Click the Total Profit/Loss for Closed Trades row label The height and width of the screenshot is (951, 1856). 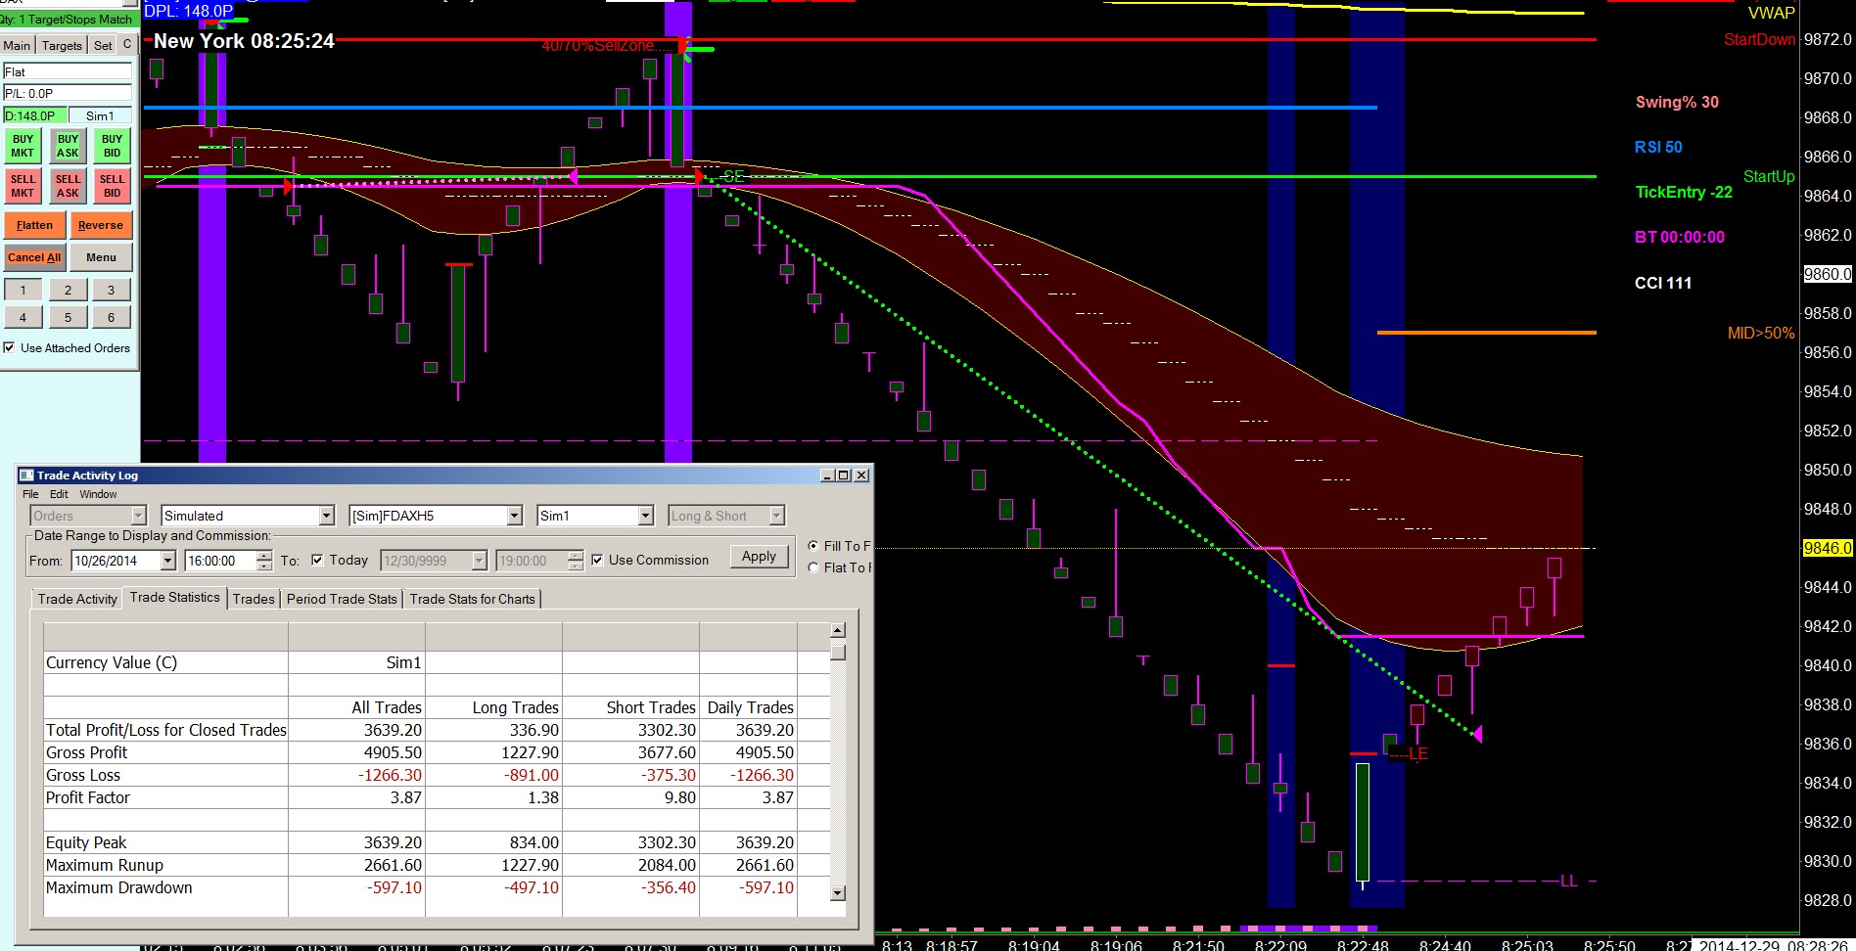pos(166,730)
